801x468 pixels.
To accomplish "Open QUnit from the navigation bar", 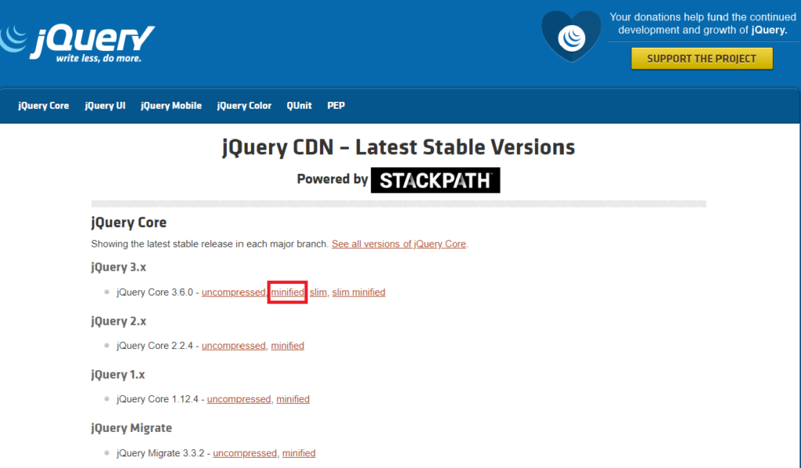I will click(x=299, y=106).
